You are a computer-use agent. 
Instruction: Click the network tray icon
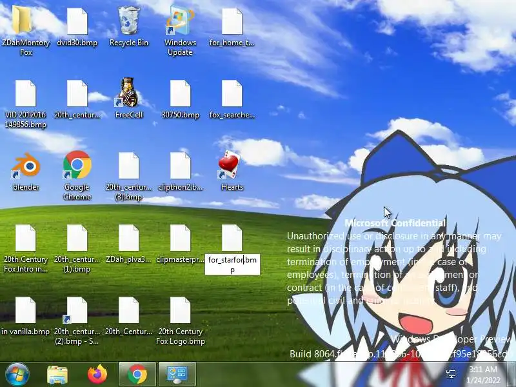(451, 373)
